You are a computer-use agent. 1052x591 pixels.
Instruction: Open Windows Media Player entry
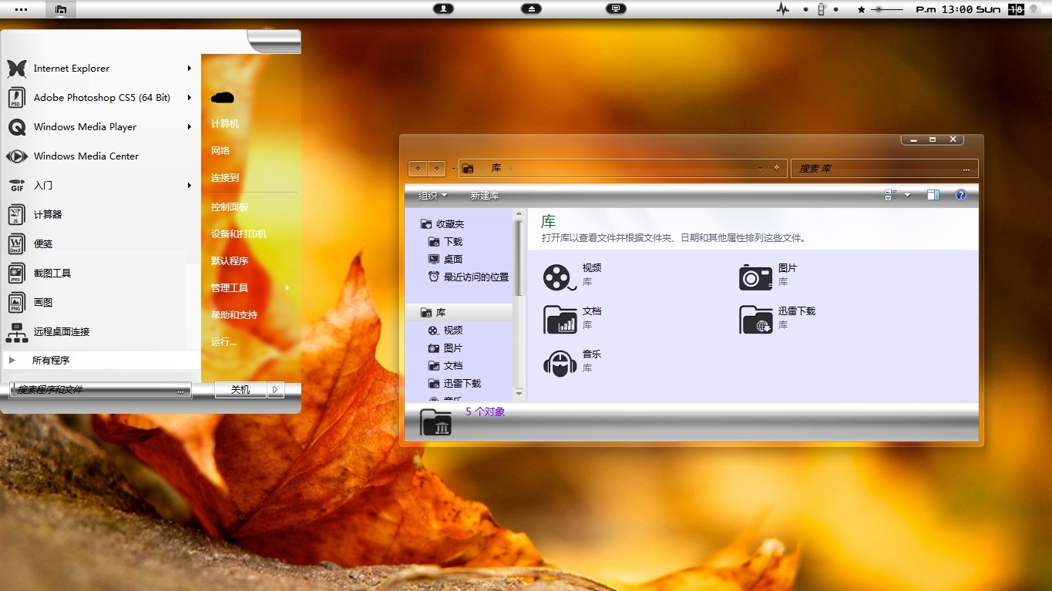pos(99,127)
